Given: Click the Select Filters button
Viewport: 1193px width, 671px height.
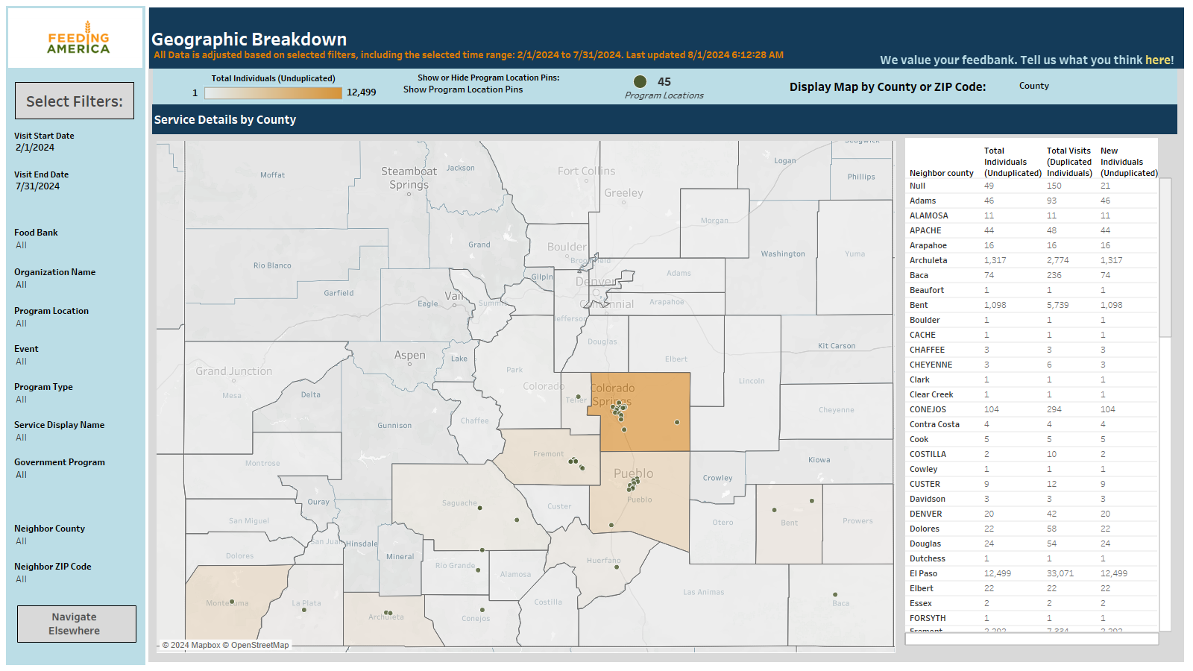Looking at the screenshot, I should coord(75,101).
